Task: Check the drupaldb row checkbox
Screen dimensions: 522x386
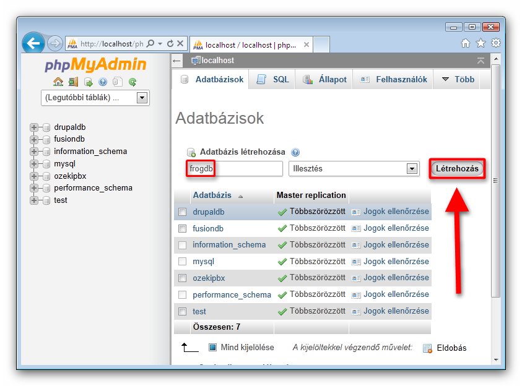Action: [183, 212]
